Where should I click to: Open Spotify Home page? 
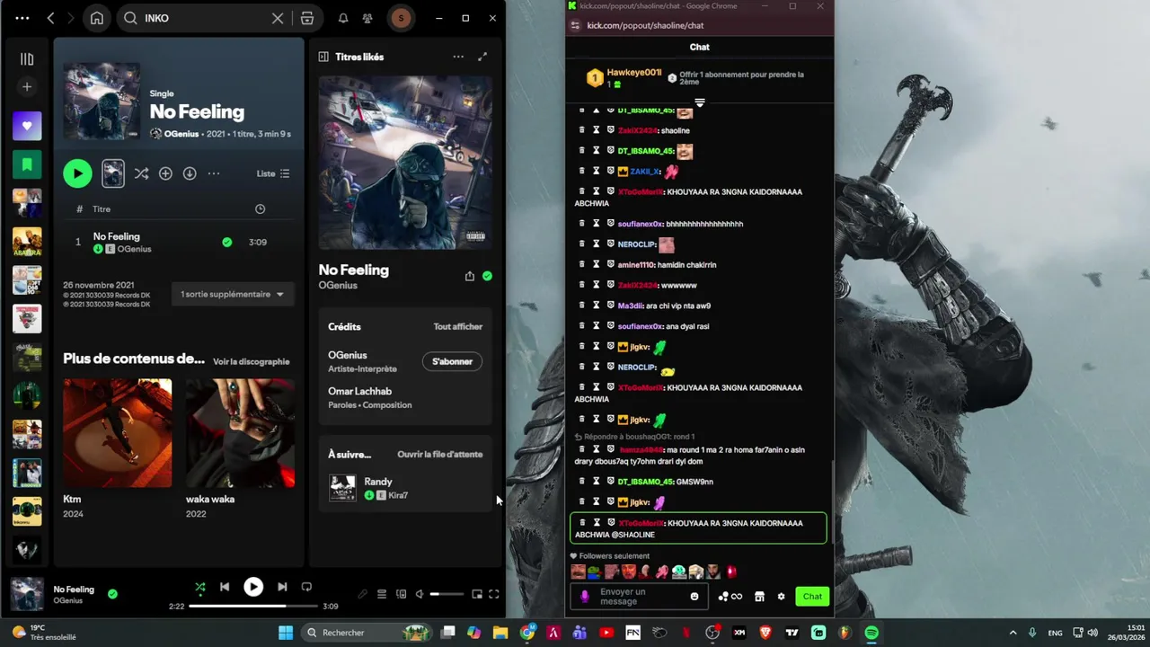coord(97,18)
